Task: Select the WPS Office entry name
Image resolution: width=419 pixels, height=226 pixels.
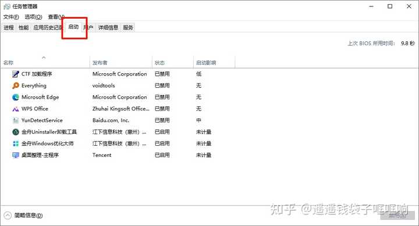Action: point(35,109)
